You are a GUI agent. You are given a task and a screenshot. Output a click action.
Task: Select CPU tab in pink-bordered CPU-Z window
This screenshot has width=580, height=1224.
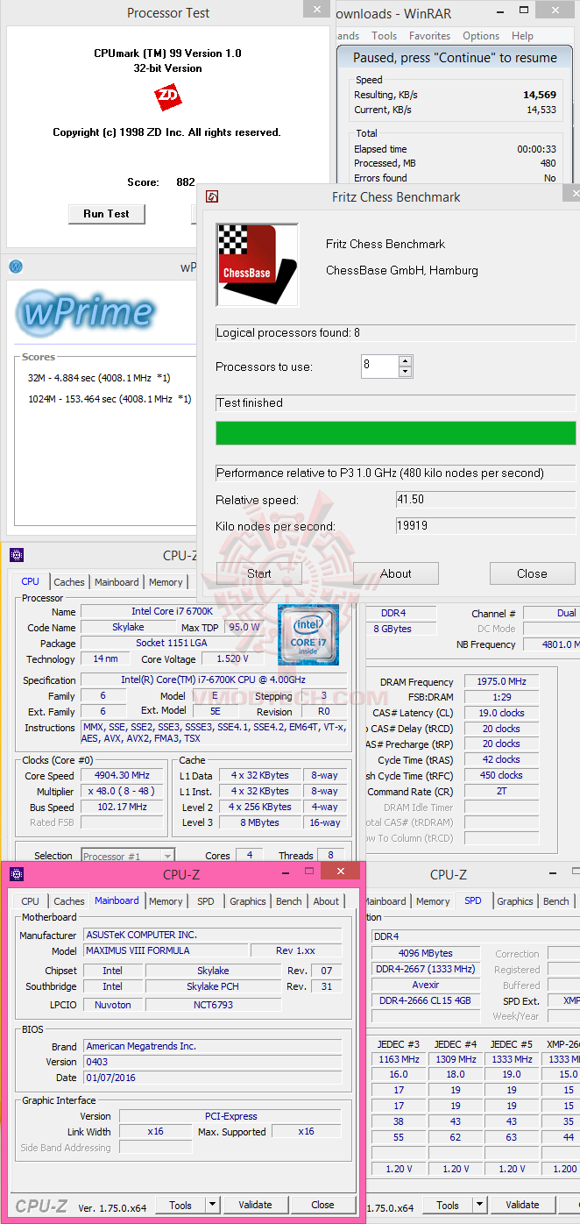pos(30,901)
